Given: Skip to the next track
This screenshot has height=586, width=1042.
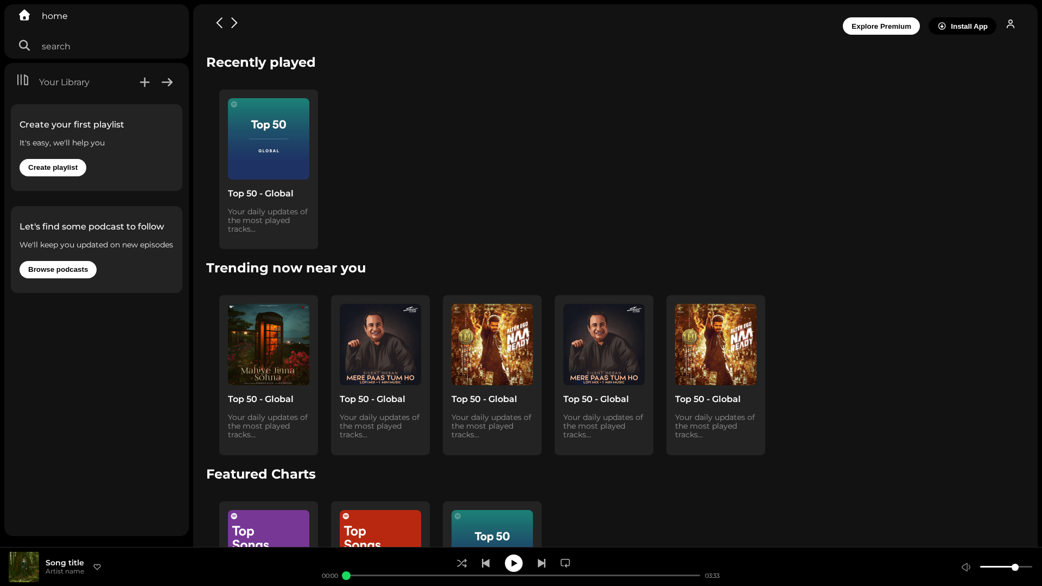Looking at the screenshot, I should pyautogui.click(x=542, y=563).
